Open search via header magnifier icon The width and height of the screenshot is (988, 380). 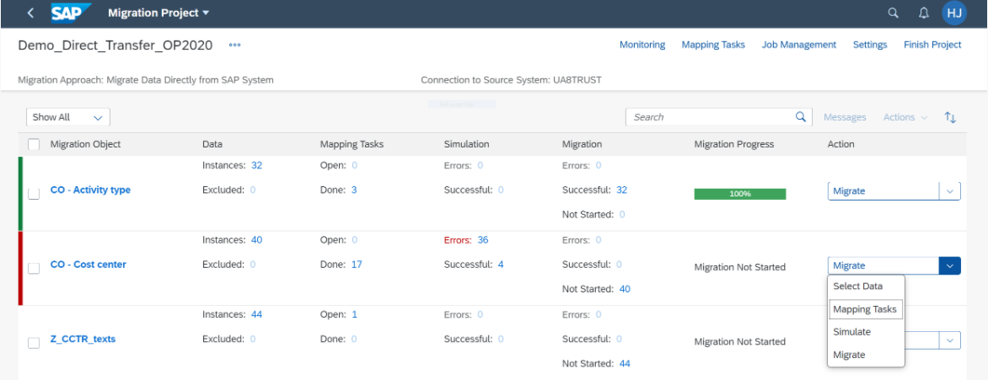(x=894, y=13)
